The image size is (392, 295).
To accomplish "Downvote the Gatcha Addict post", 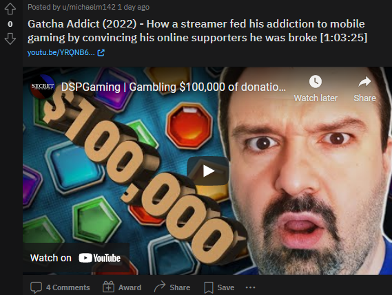I will 10,39.
